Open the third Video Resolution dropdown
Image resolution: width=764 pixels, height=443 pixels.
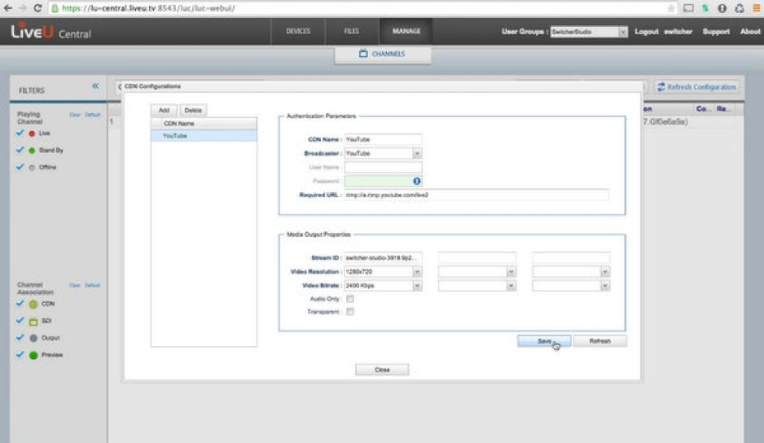(605, 271)
